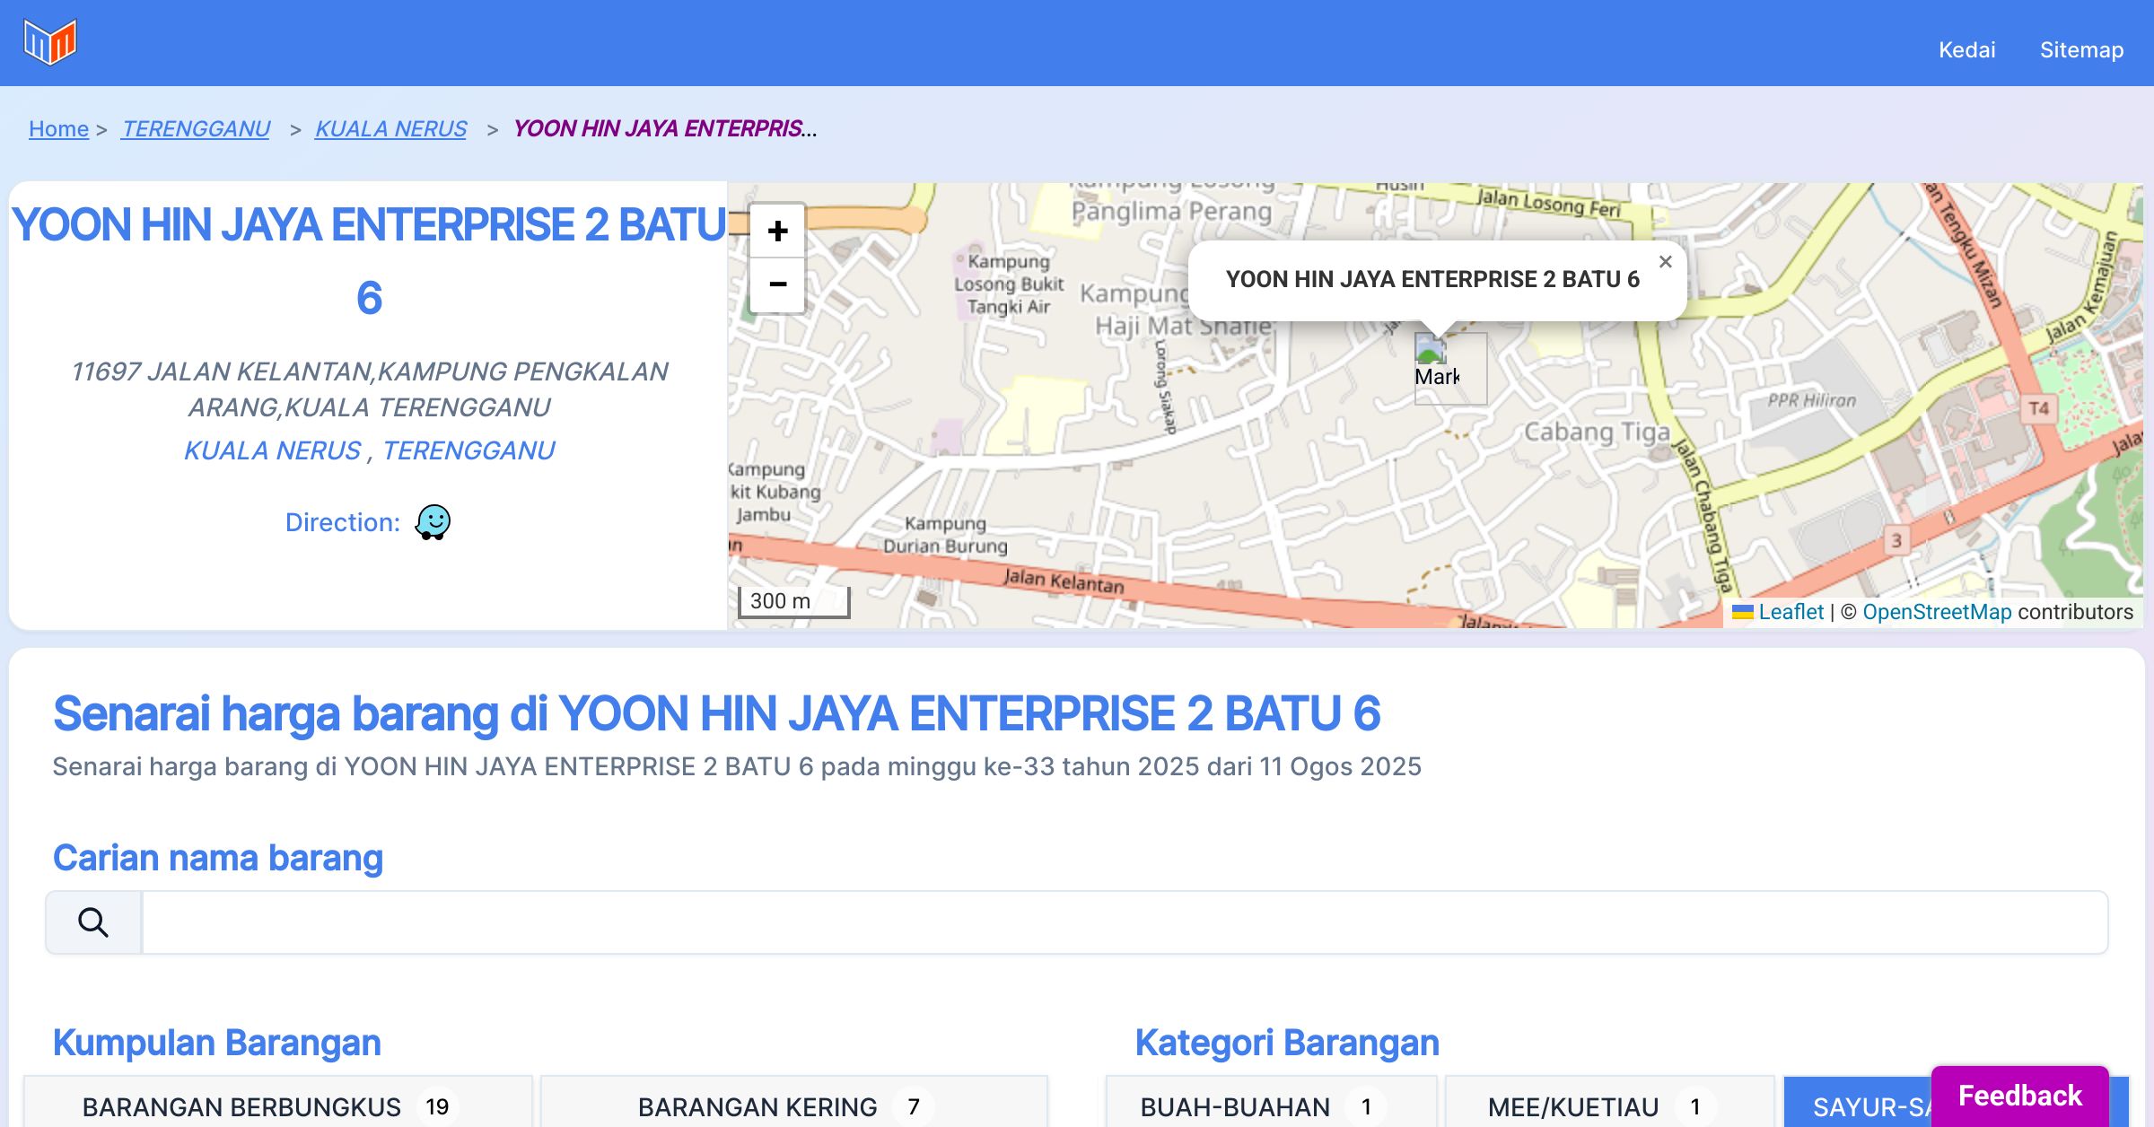Open Kedai menu item

pyautogui.click(x=1966, y=49)
